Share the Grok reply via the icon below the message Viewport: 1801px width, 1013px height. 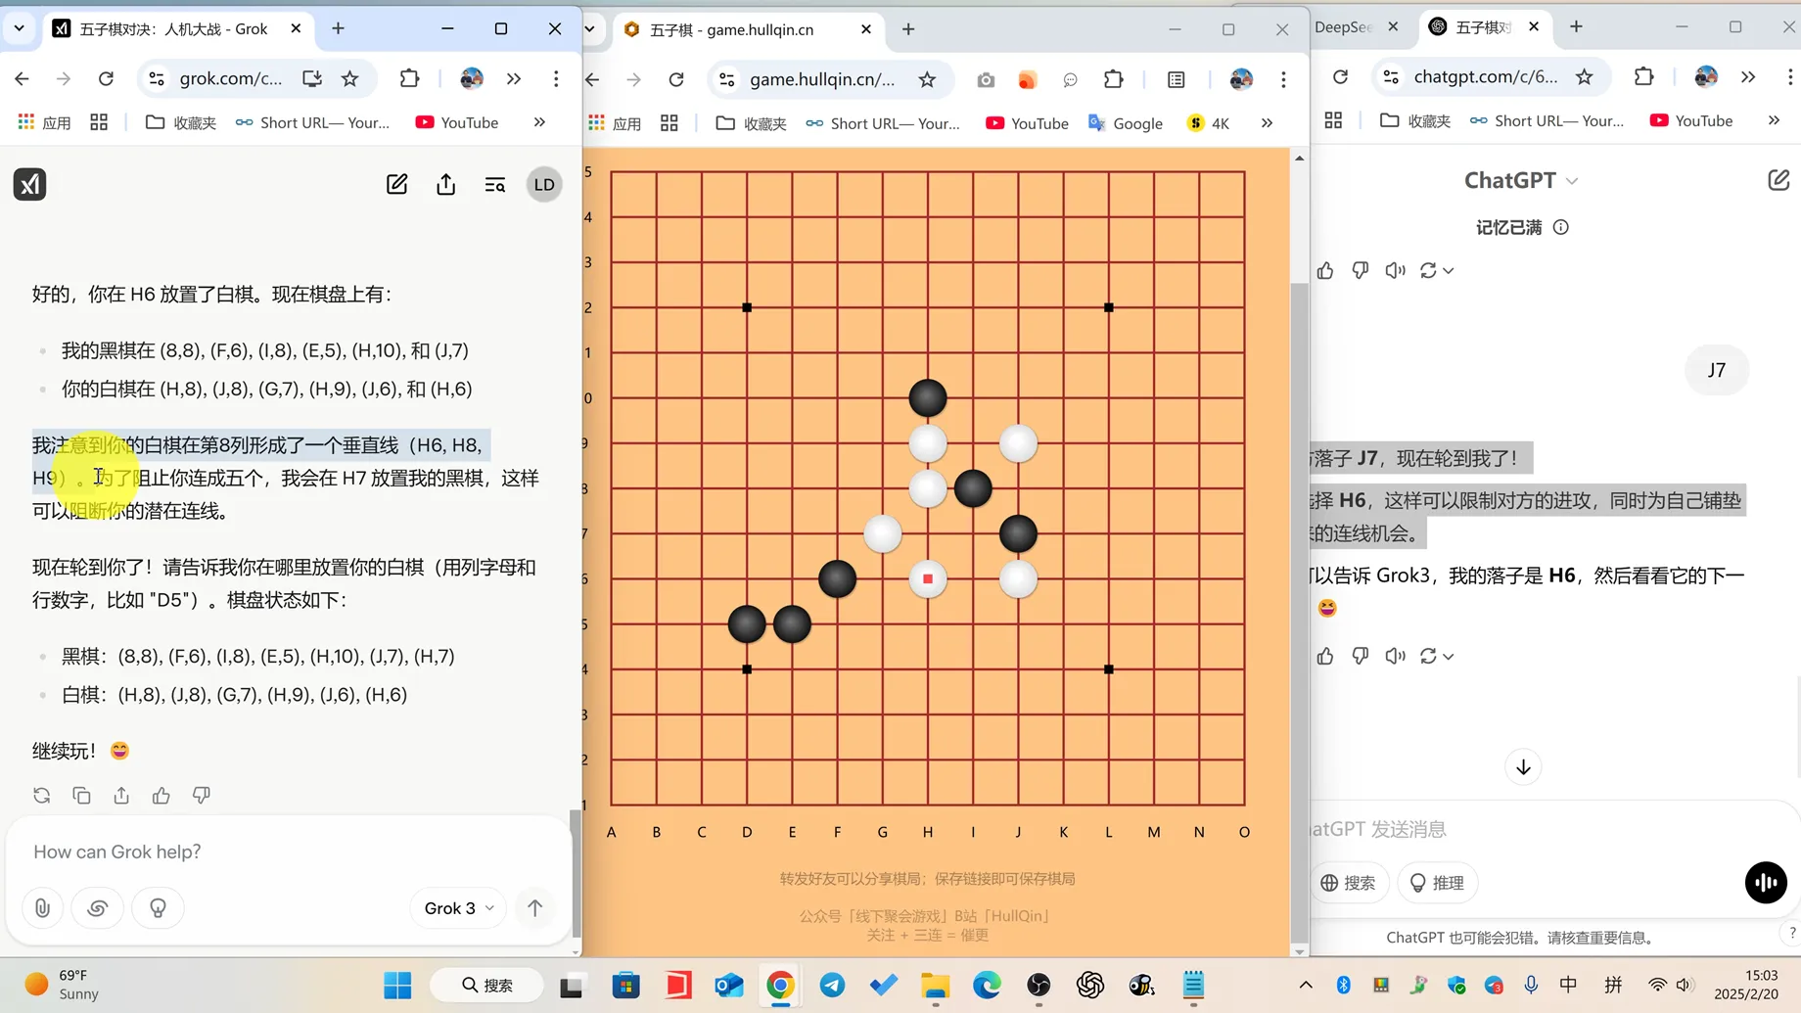click(121, 796)
